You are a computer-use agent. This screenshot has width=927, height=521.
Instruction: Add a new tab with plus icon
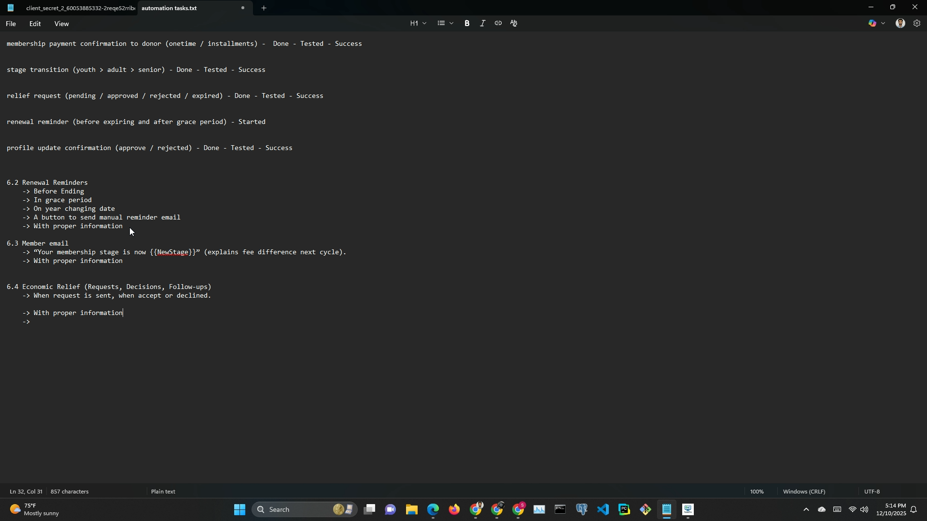(264, 8)
